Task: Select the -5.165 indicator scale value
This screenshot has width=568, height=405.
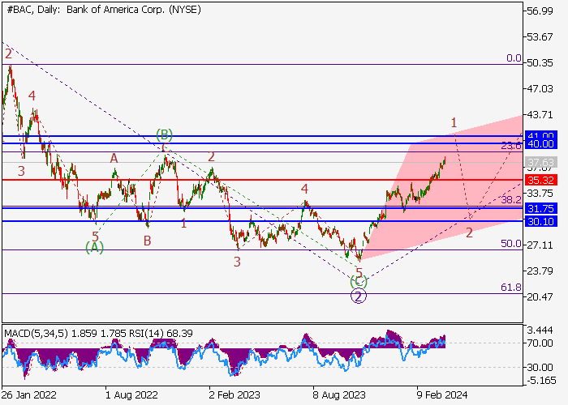Action: click(540, 381)
